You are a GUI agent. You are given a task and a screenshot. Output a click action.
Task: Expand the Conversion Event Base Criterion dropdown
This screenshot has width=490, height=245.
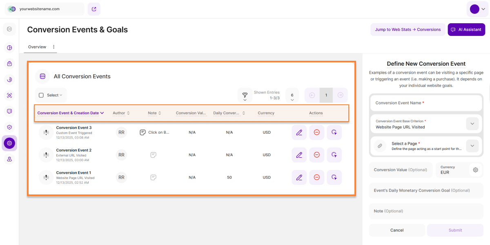(472, 124)
